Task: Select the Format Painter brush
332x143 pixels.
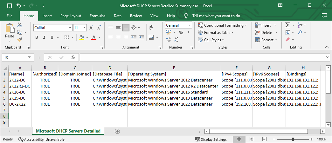Action: click(x=20, y=40)
